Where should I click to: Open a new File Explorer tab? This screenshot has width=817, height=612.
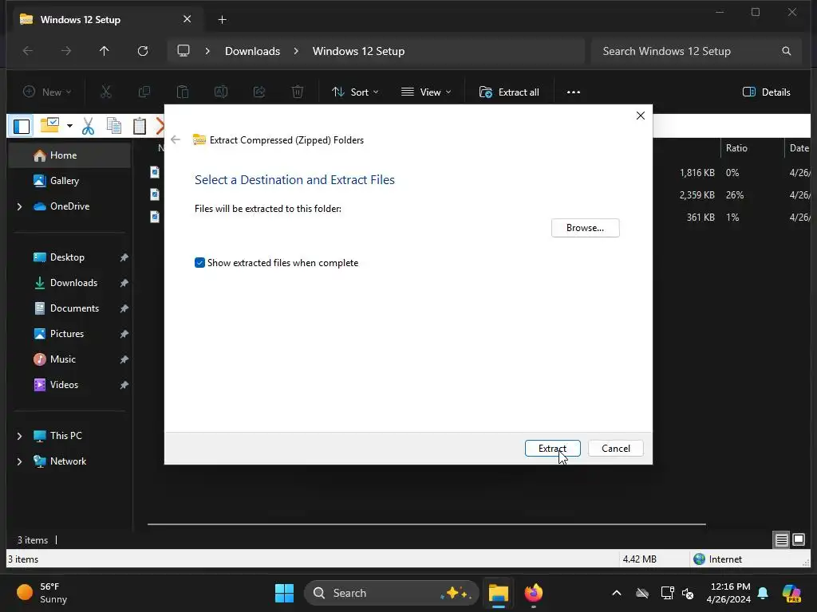click(222, 20)
